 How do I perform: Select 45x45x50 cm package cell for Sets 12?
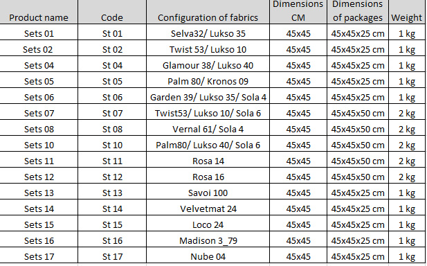pyautogui.click(x=358, y=175)
